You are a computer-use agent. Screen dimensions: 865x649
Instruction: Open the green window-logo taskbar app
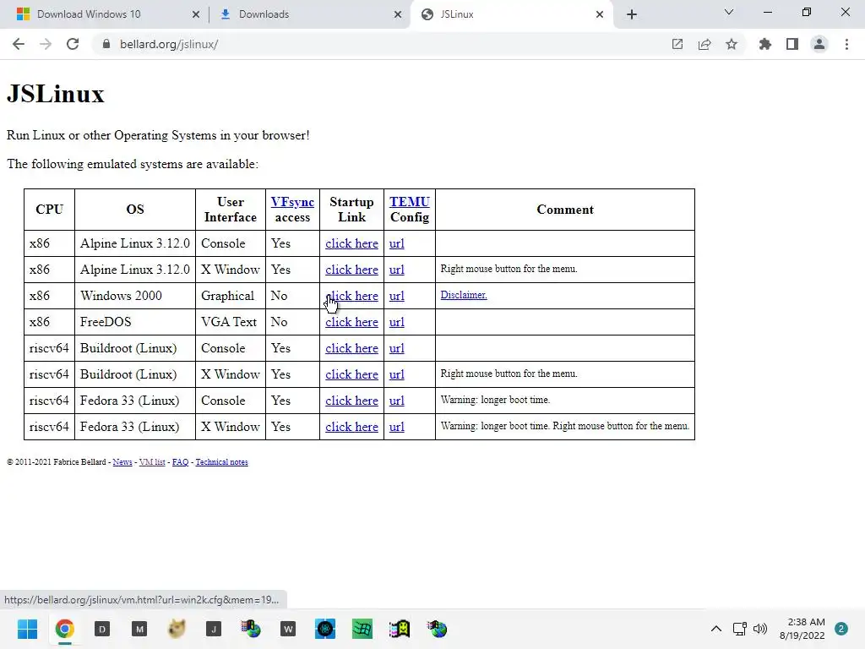[x=362, y=629]
